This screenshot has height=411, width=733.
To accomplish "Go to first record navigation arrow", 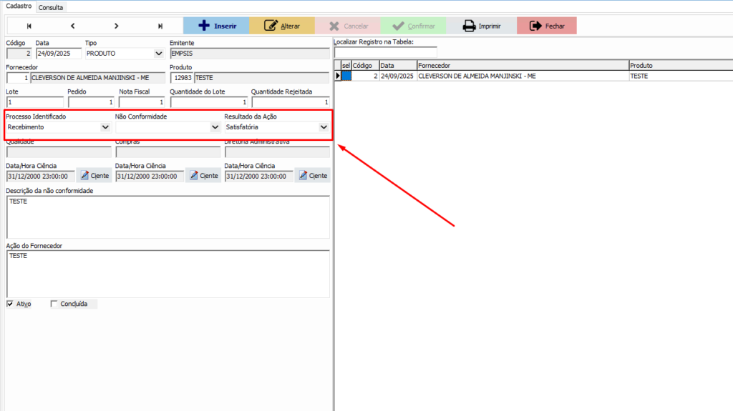I will coord(29,26).
